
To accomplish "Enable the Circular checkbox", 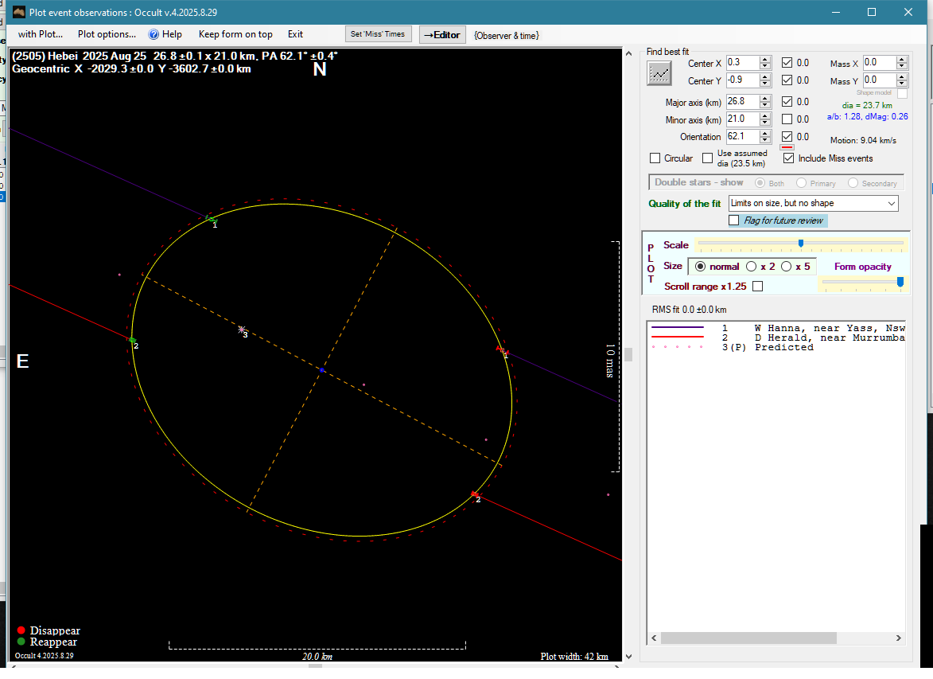I will (655, 158).
